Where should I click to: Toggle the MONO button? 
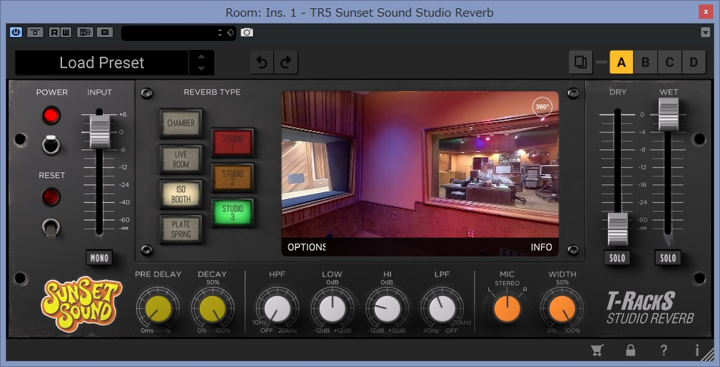point(99,258)
